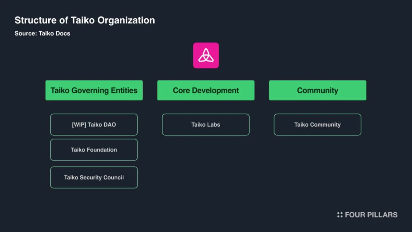Open the Taiko Security Council box
The height and width of the screenshot is (232, 412).
tap(94, 178)
